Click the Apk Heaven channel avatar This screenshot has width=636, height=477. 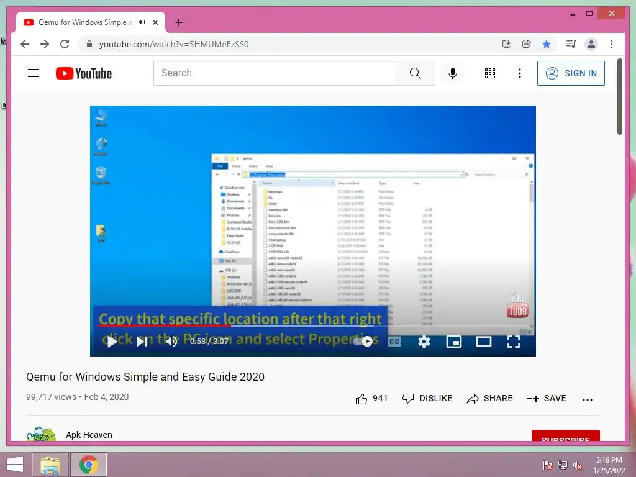click(40, 433)
